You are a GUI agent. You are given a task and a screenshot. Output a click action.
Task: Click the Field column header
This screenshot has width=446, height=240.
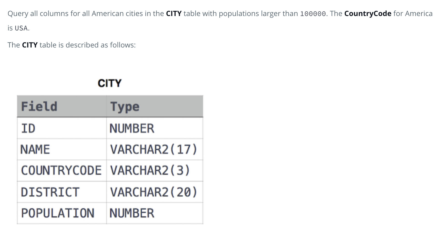[x=39, y=107]
